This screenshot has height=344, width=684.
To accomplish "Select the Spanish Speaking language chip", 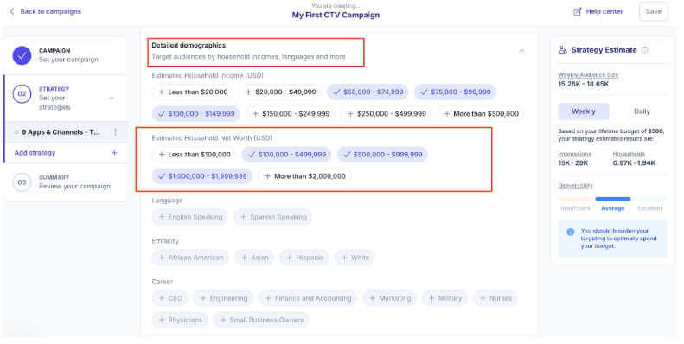I will tap(272, 217).
